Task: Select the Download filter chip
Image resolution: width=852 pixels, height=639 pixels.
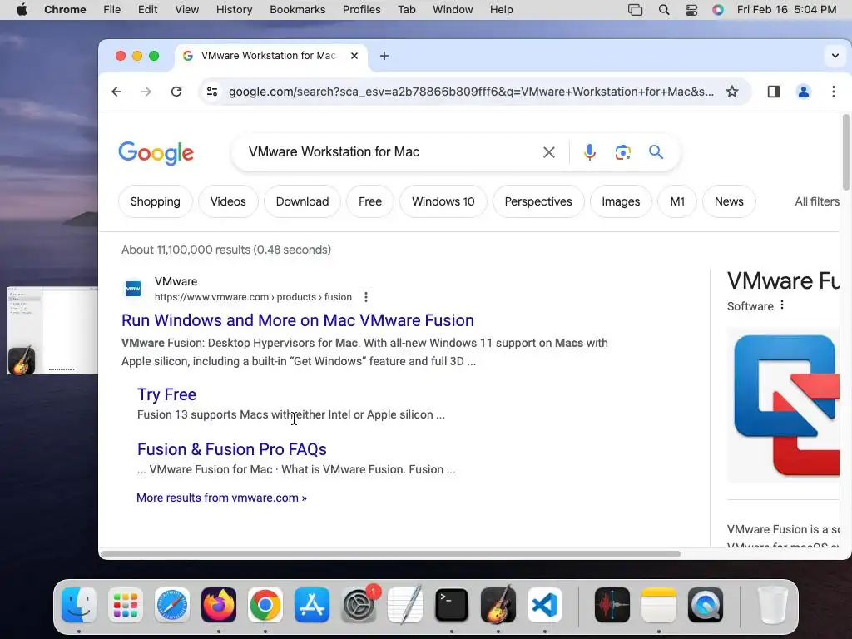Action: click(302, 201)
